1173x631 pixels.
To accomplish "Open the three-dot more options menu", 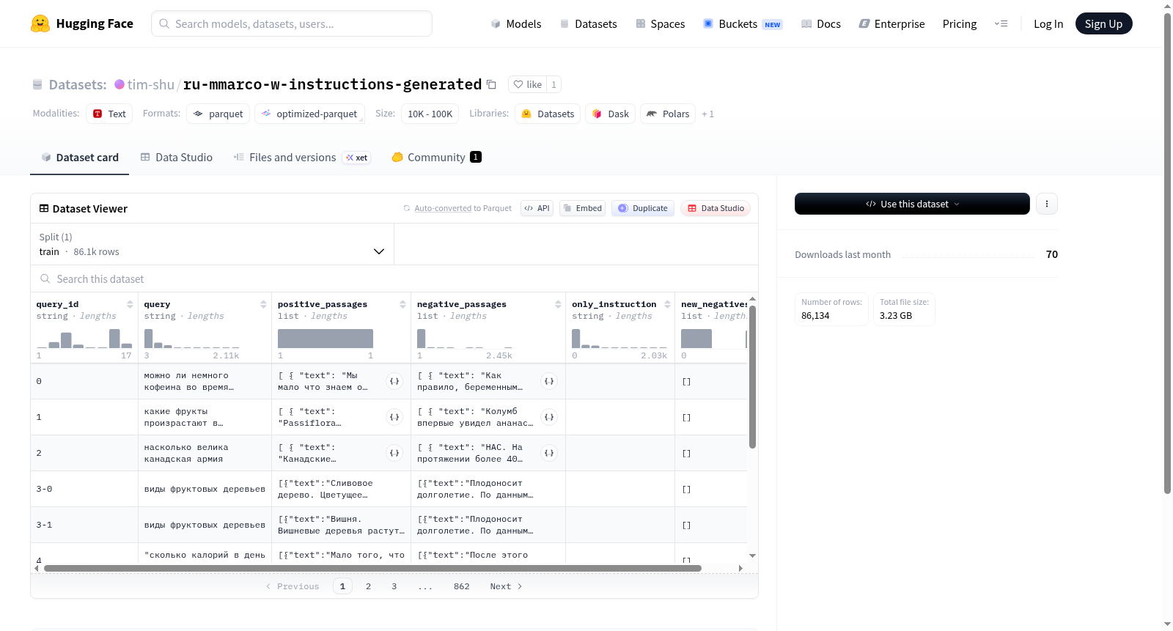I will point(1047,204).
